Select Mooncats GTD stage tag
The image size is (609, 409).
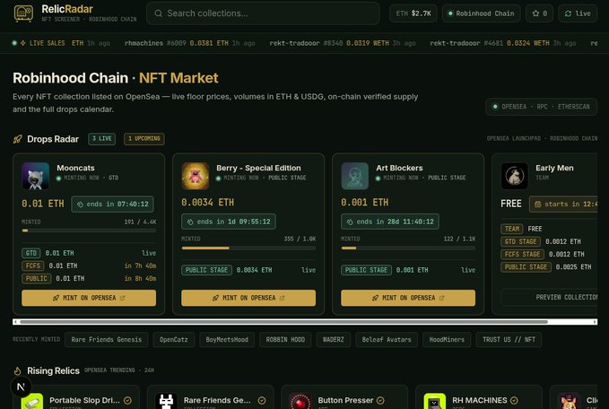tap(31, 253)
